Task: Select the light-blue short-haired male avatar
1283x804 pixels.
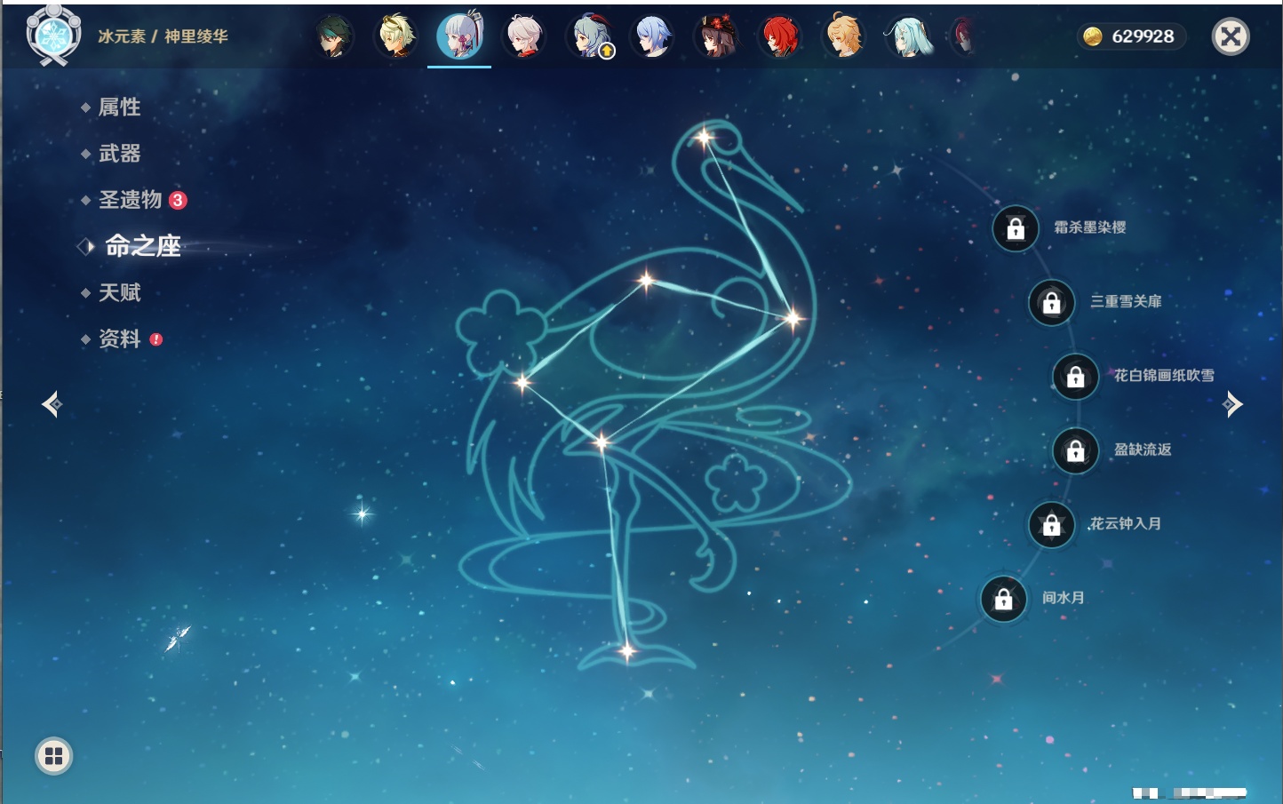Action: [651, 37]
